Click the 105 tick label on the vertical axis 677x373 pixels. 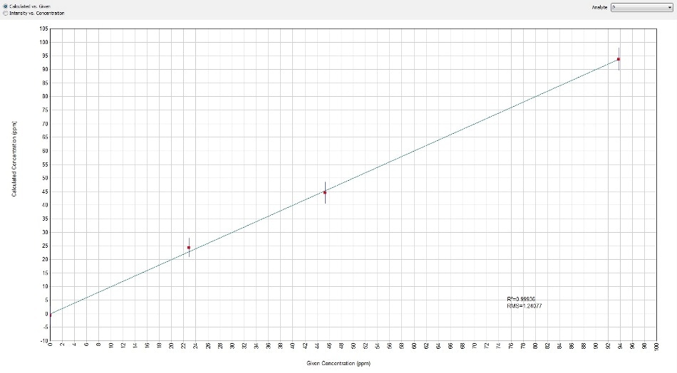[x=43, y=28]
